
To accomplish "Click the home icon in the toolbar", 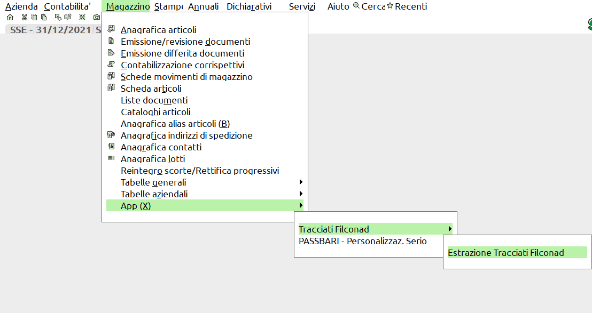I will pyautogui.click(x=10, y=17).
